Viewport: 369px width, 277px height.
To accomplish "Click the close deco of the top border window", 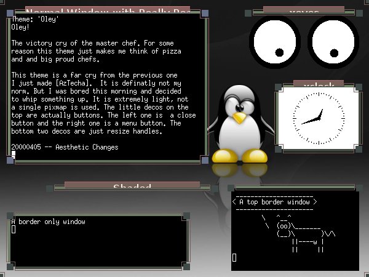I will [x=231, y=188].
